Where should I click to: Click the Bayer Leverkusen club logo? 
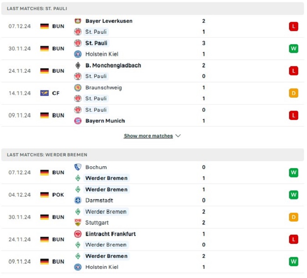[x=78, y=21]
